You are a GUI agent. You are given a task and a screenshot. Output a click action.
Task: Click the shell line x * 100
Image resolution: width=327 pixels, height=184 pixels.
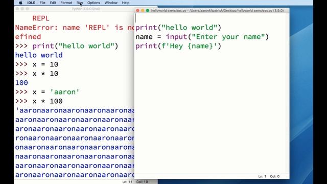(39, 101)
